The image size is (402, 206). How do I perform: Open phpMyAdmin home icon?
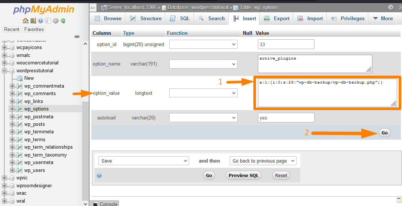[x=26, y=21]
